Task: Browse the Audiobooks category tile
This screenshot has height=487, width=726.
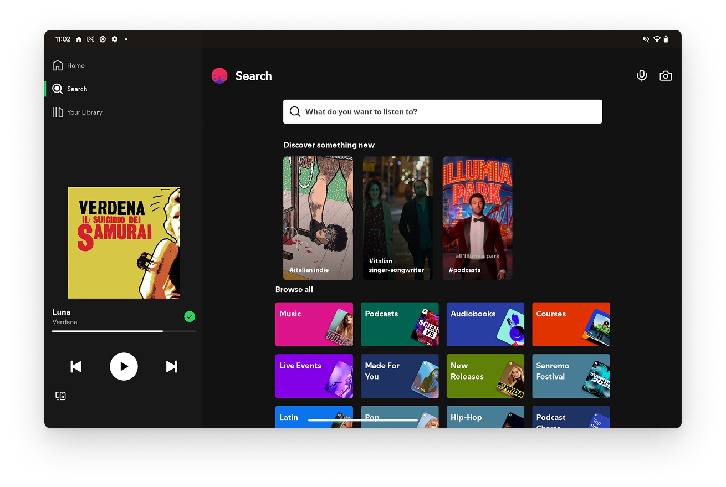Action: pos(485,324)
